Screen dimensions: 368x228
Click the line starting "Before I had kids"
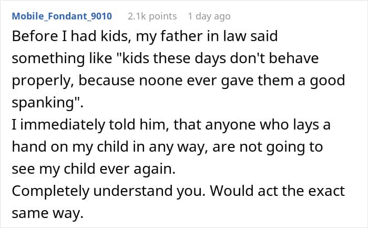(144, 38)
